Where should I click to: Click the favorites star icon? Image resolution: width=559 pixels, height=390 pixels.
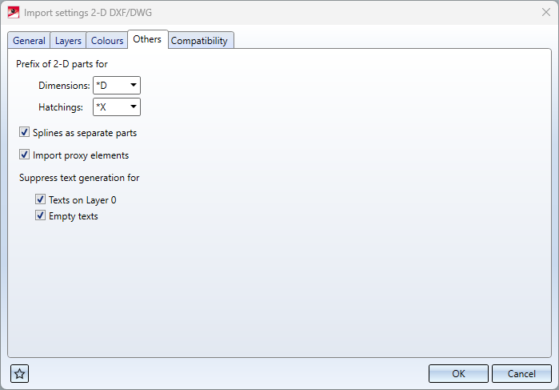[x=20, y=373]
